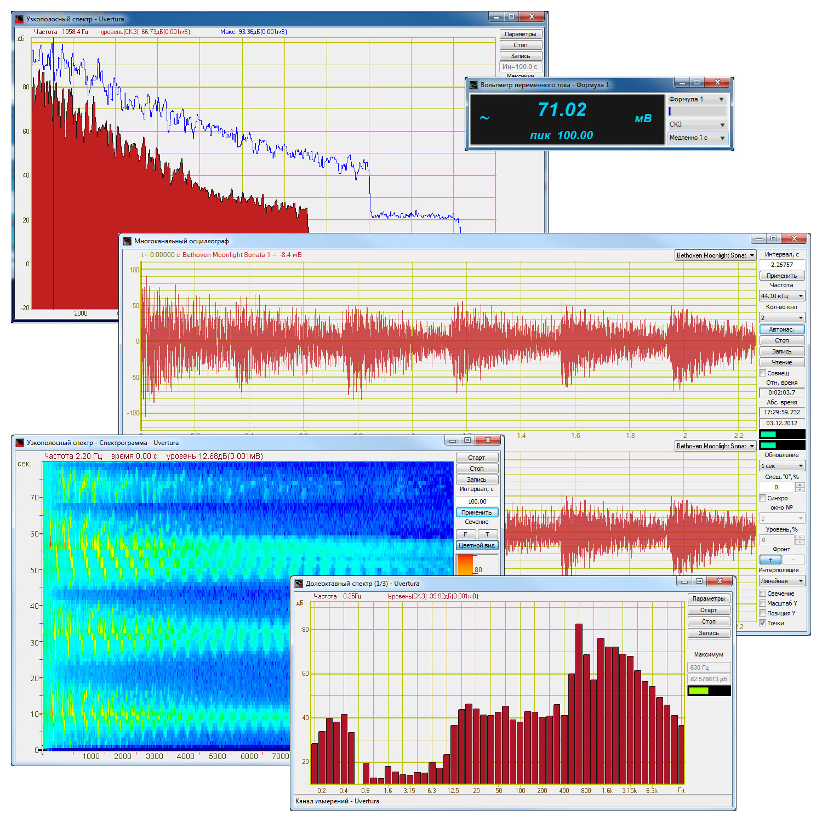Toggle the Синхро checkbox
The image size is (822, 822).
point(762,498)
